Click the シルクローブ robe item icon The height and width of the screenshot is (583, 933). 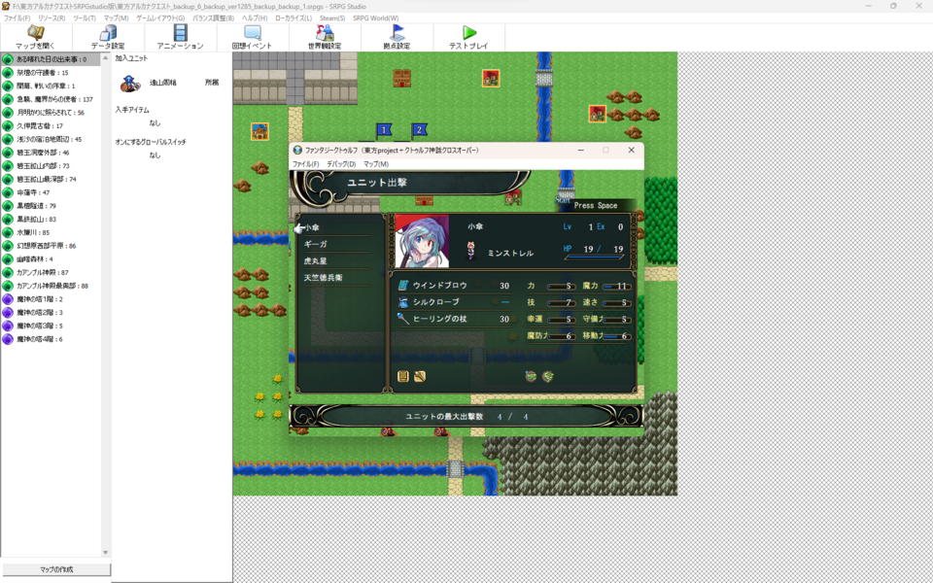pos(402,302)
